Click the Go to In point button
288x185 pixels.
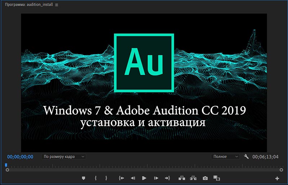click(121, 178)
